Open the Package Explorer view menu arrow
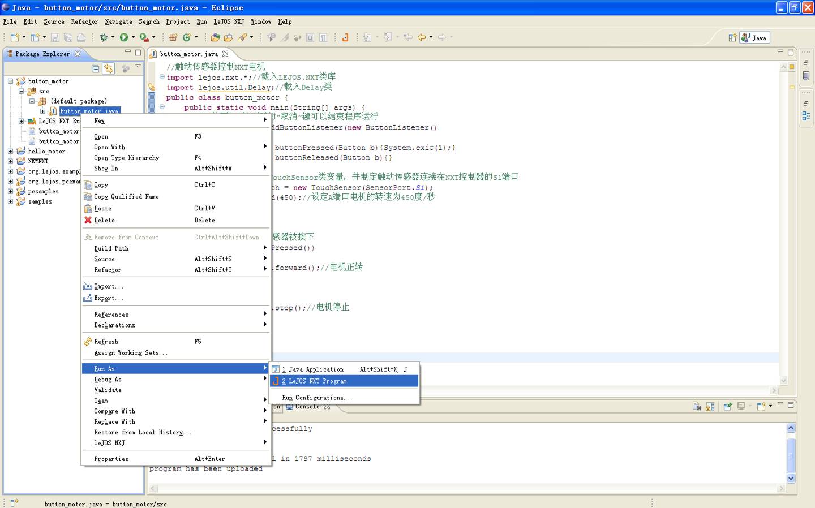 click(138, 67)
